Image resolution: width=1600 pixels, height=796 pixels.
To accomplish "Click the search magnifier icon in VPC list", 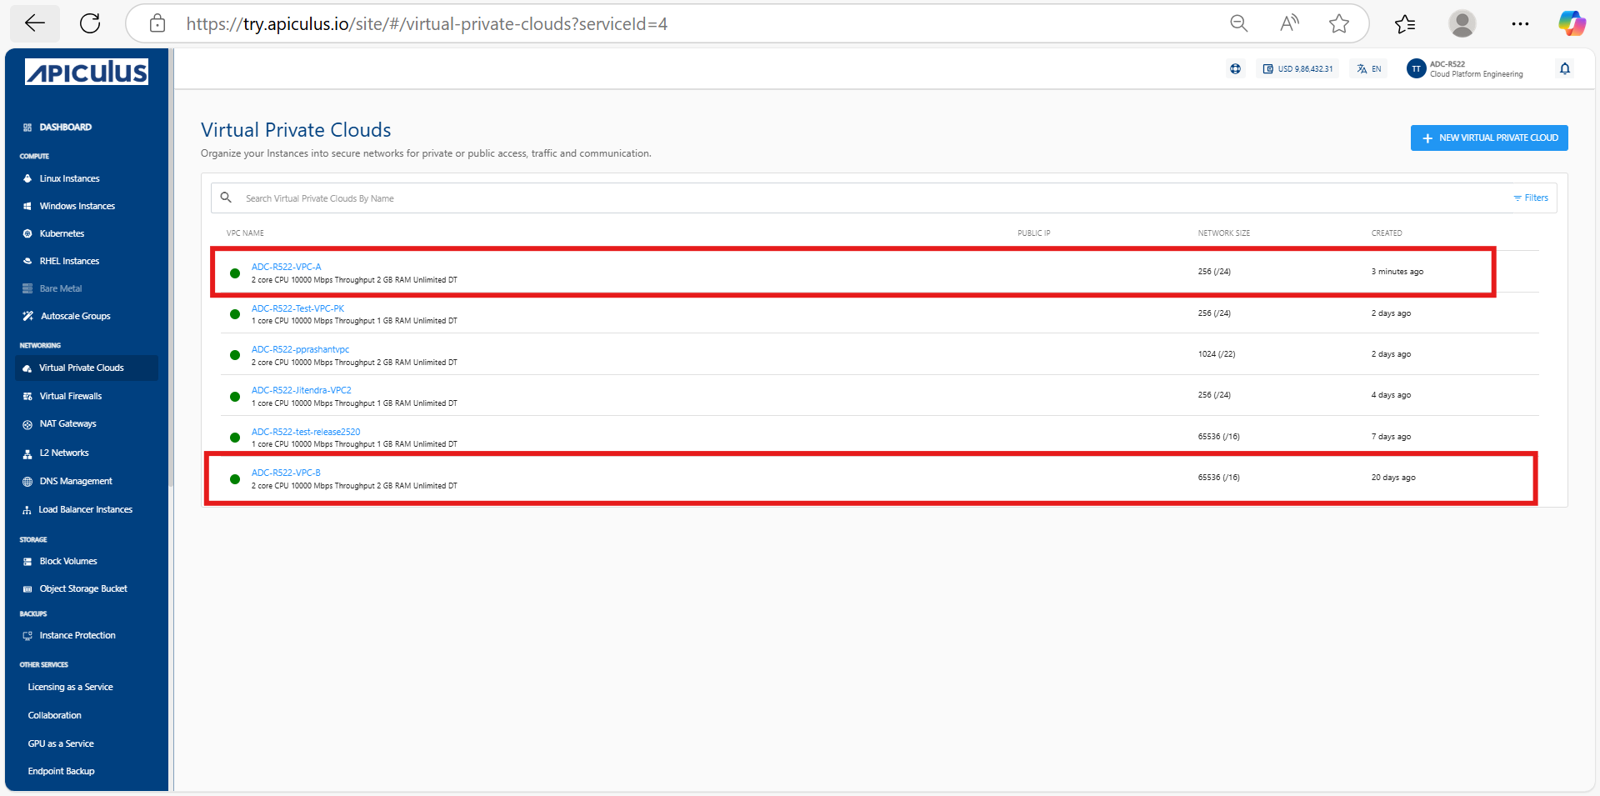I will (x=226, y=198).
